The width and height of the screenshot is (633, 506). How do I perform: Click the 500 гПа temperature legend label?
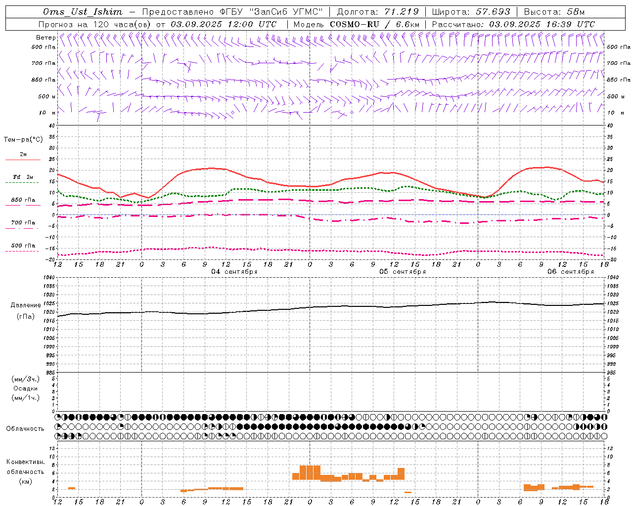pyautogui.click(x=23, y=246)
